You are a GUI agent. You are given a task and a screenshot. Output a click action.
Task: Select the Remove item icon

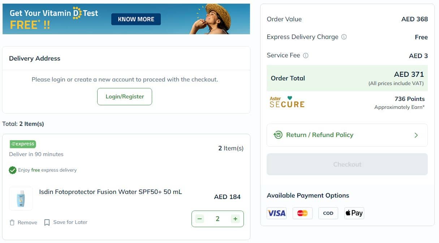pyautogui.click(x=12, y=222)
